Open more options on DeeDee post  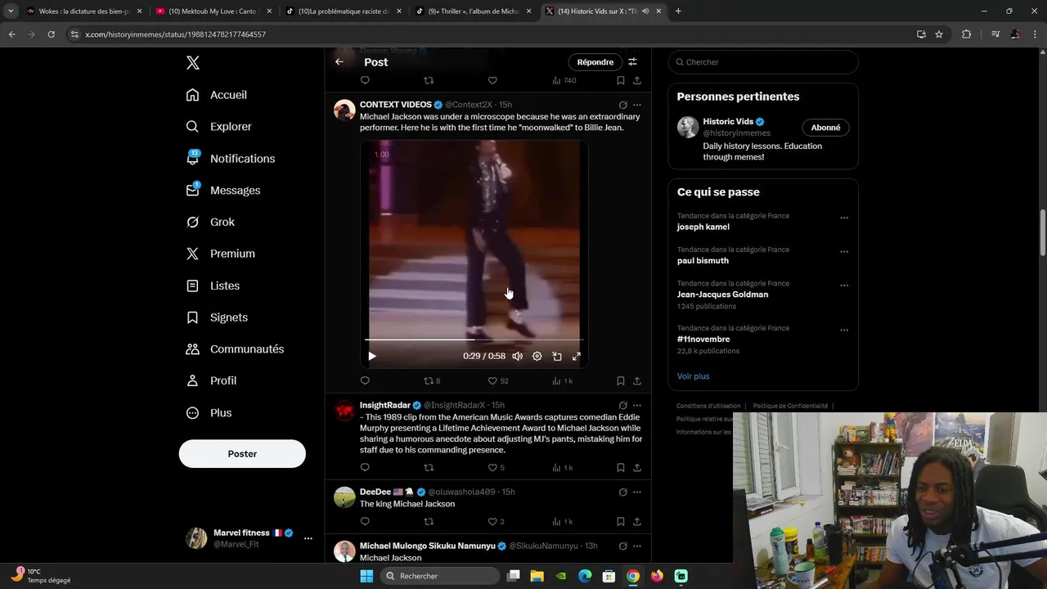[x=637, y=492]
